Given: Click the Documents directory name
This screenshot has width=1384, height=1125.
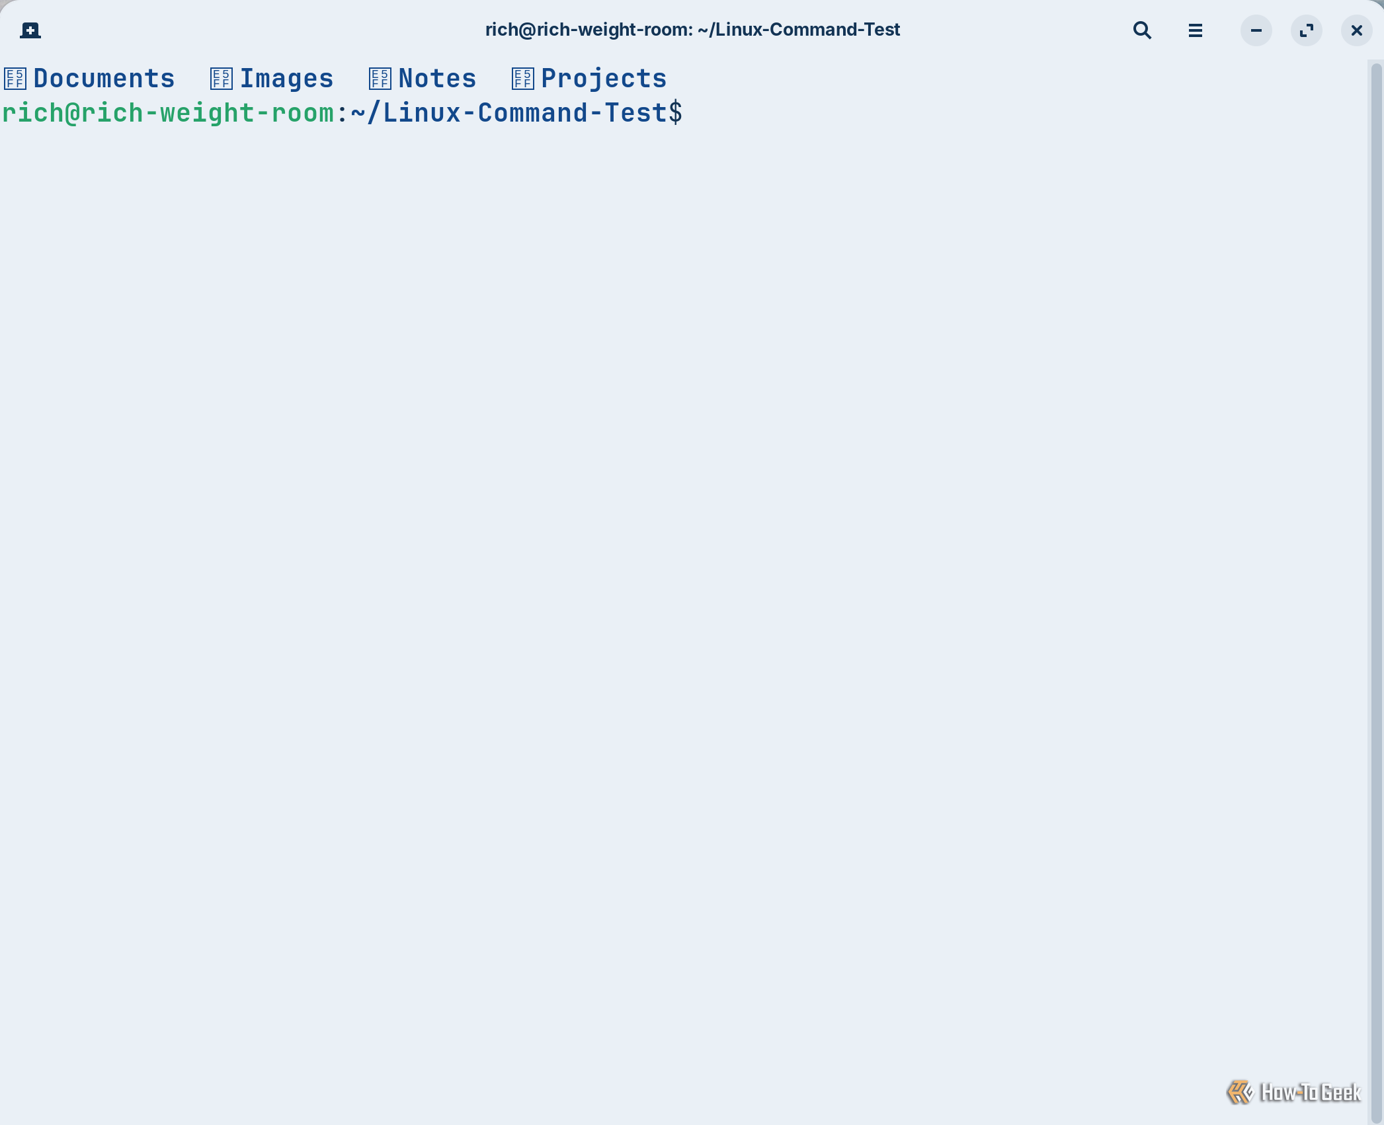Looking at the screenshot, I should pos(104,78).
